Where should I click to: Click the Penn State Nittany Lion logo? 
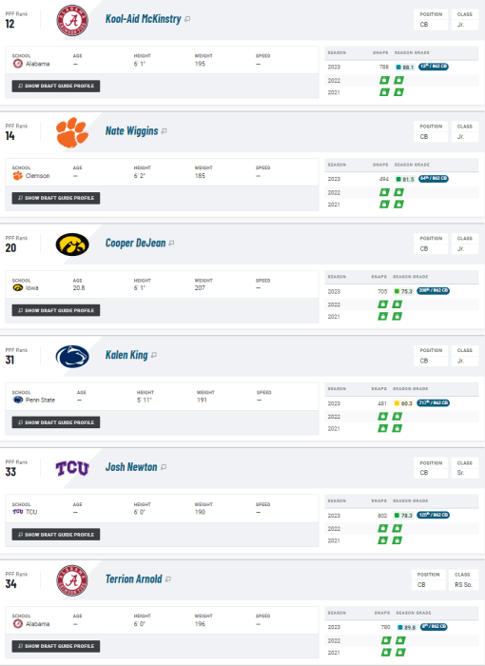tap(72, 357)
